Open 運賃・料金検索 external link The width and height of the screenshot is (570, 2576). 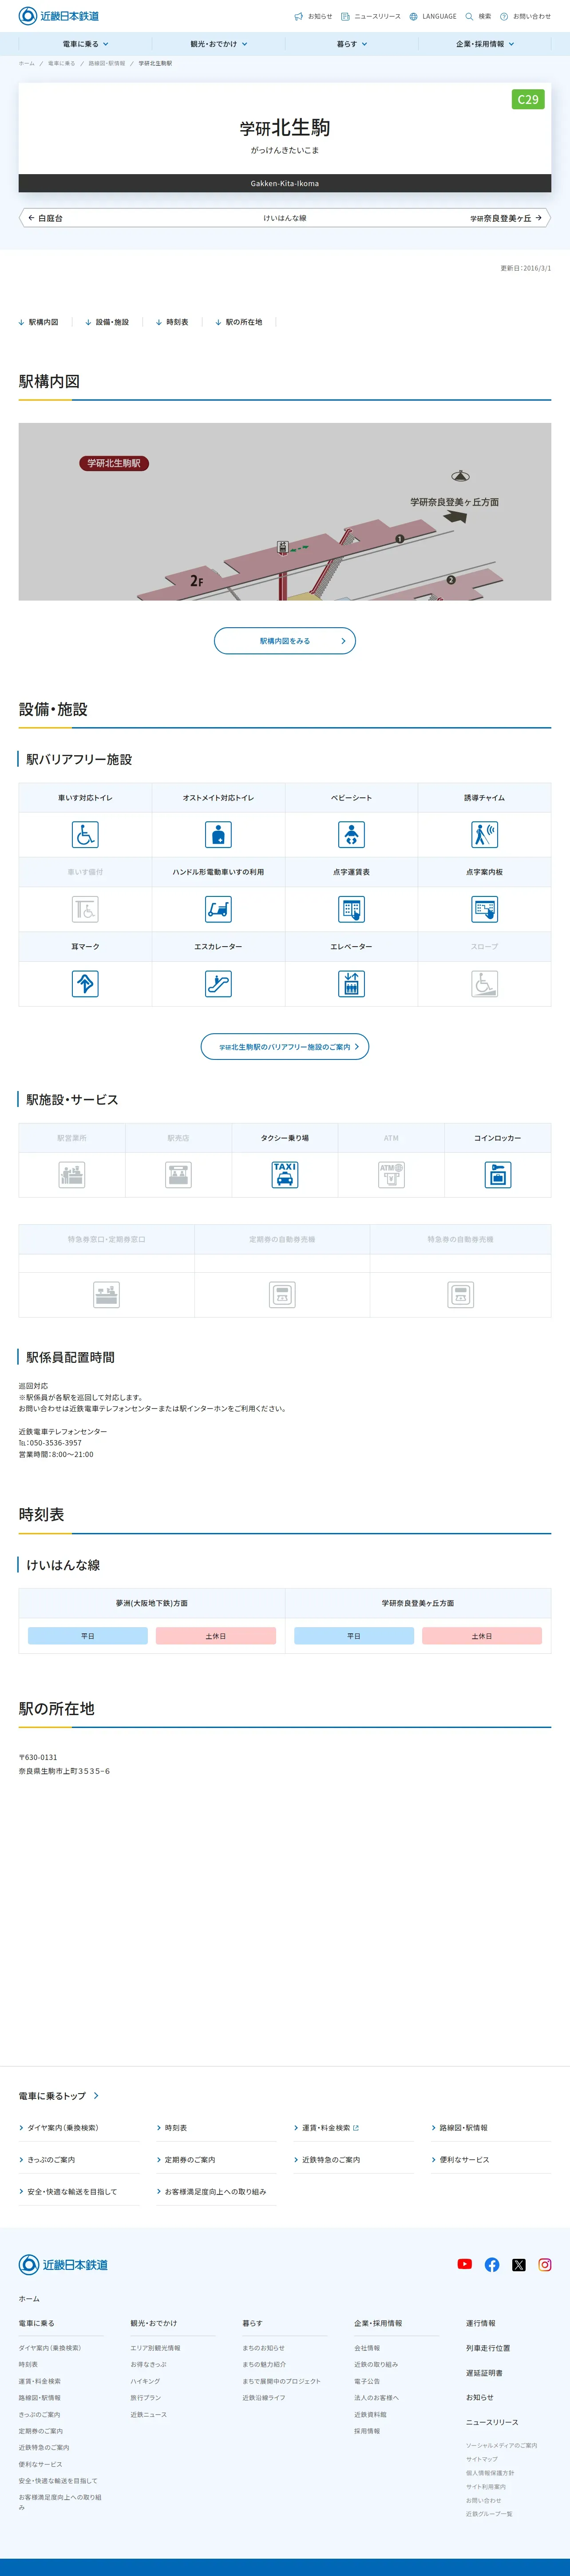point(327,2127)
